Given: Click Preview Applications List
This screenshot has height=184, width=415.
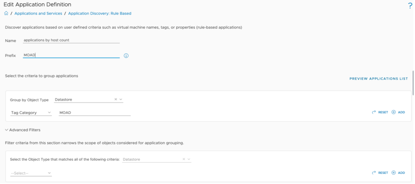Looking at the screenshot, I should pyautogui.click(x=379, y=78).
